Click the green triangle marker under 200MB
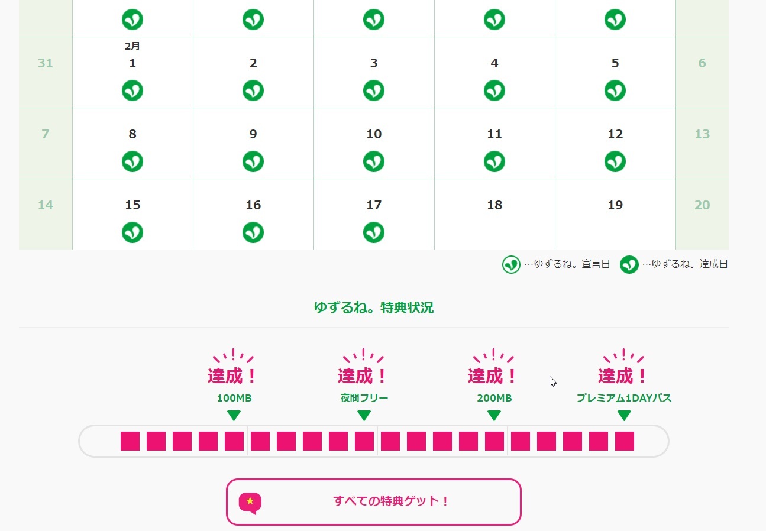The width and height of the screenshot is (766, 531). (x=494, y=416)
